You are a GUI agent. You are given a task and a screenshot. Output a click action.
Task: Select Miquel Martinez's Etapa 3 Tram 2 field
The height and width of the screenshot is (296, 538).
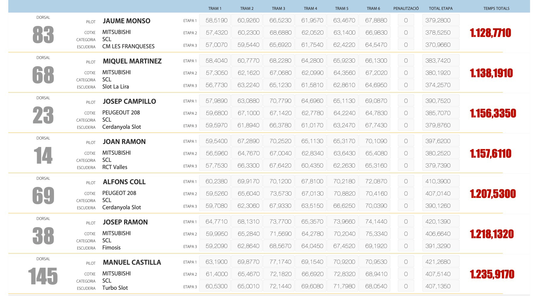click(248, 85)
